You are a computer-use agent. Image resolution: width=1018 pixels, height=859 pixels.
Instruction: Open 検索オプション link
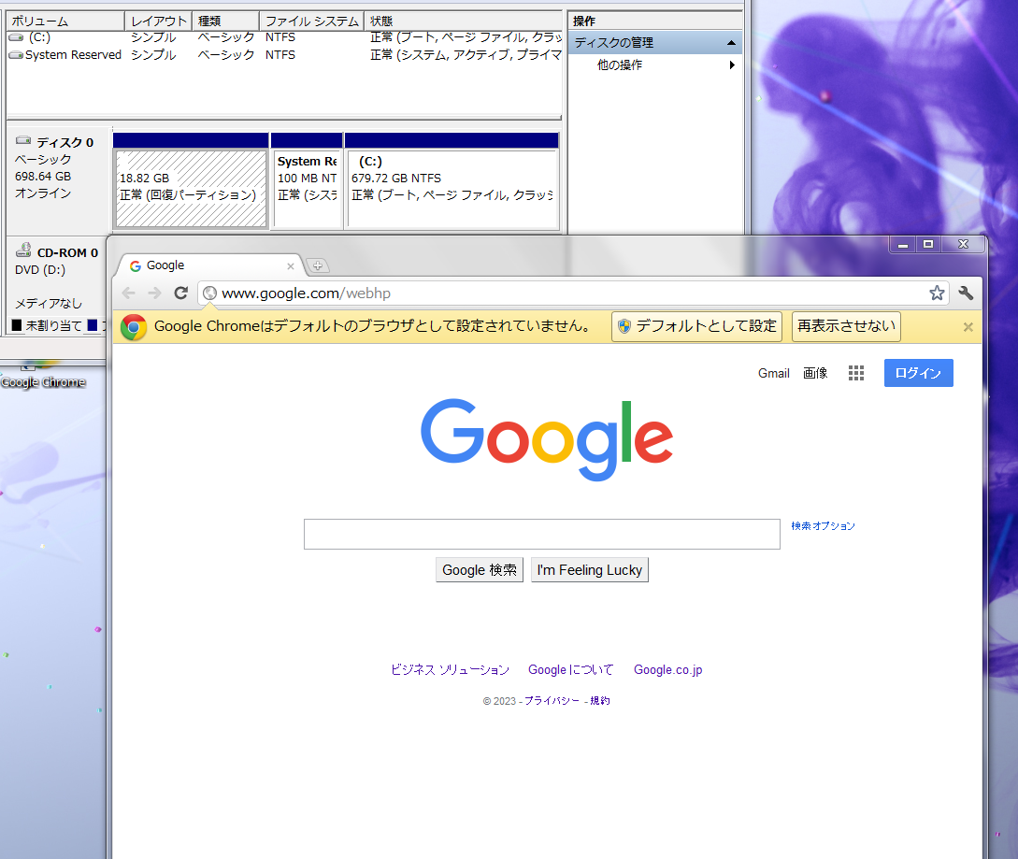click(x=824, y=526)
